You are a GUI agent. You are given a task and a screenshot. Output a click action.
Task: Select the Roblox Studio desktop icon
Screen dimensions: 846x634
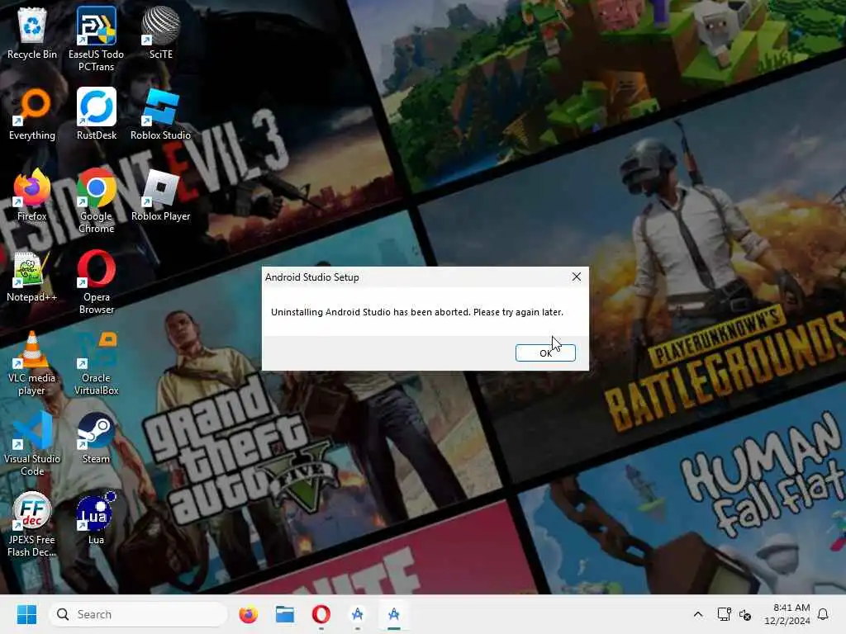pos(161,114)
